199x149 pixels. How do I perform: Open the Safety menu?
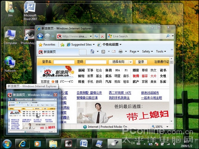(147, 51)
